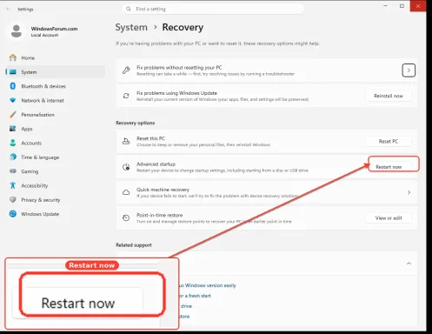
Task: Click the Bluetooth icon in sidebar
Action: tap(13, 86)
